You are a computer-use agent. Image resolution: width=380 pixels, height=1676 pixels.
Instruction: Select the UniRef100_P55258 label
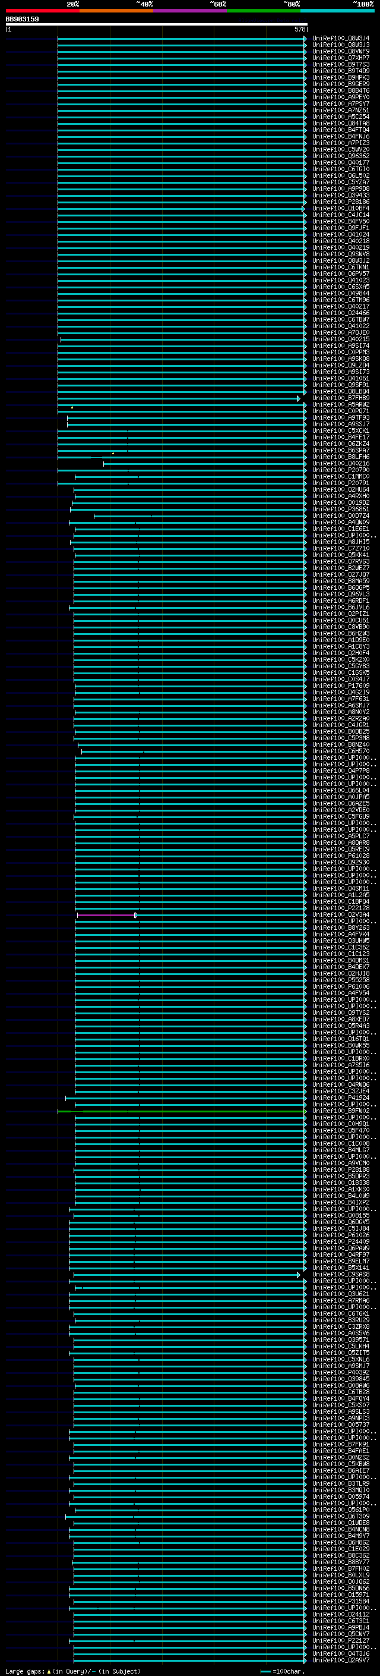[341, 980]
